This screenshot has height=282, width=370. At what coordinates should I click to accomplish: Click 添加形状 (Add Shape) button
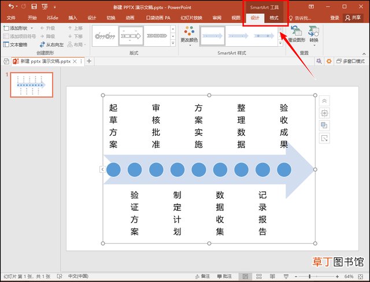[16, 28]
